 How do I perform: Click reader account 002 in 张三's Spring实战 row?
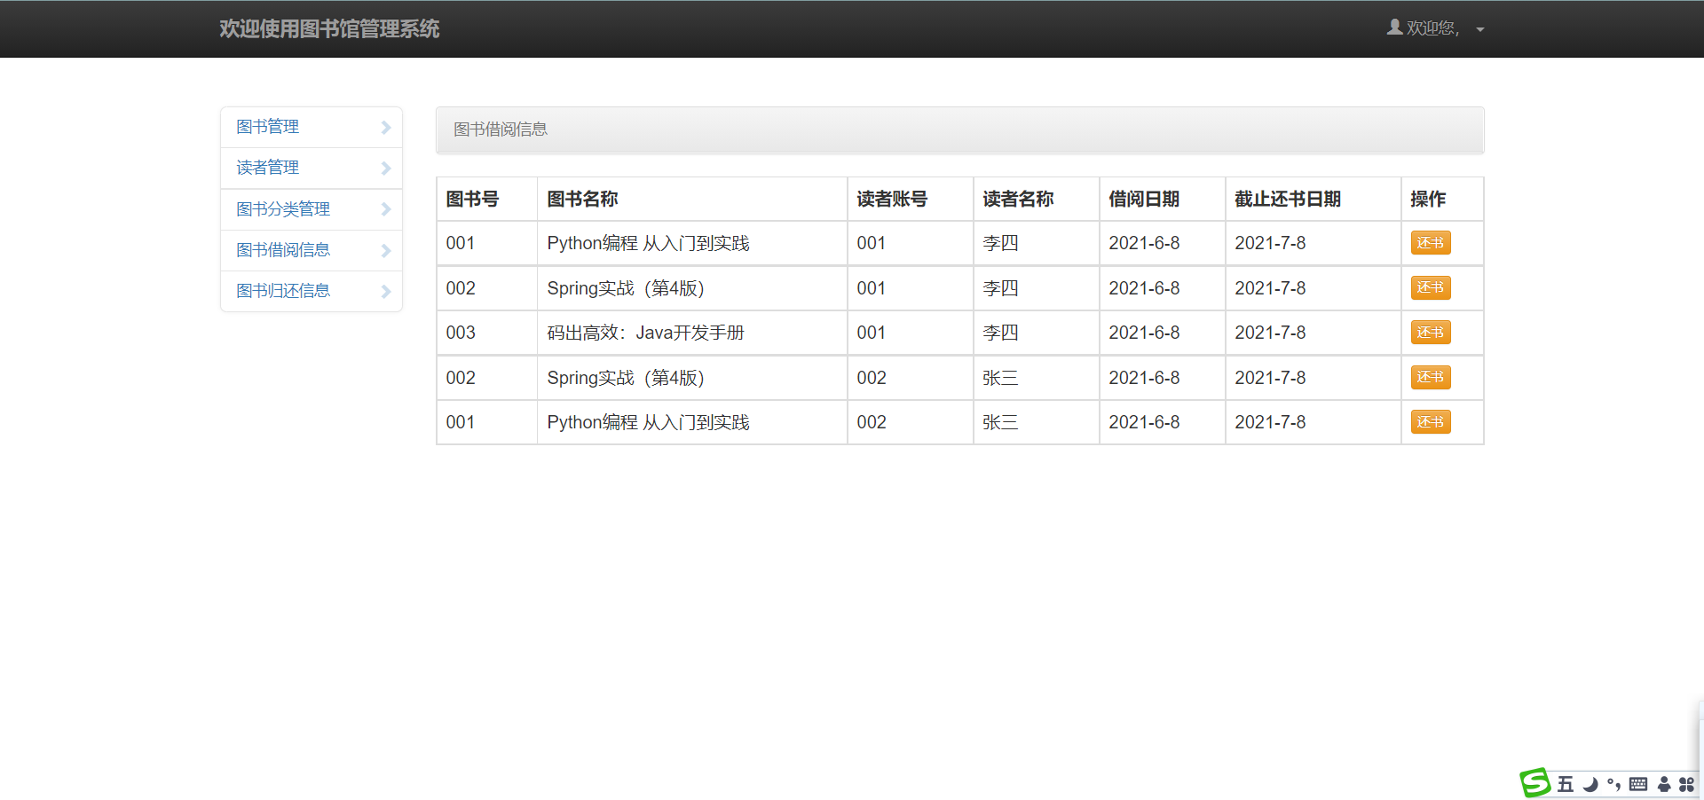point(872,378)
